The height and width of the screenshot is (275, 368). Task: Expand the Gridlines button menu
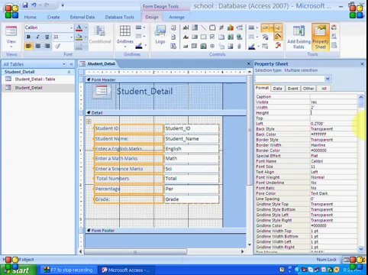point(125,47)
